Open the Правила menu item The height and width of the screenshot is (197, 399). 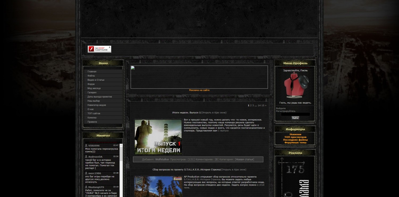(x=103, y=122)
